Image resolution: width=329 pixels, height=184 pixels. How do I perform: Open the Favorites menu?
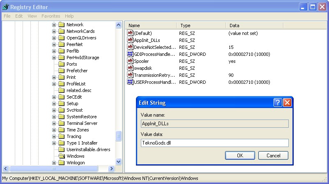coord(51,16)
